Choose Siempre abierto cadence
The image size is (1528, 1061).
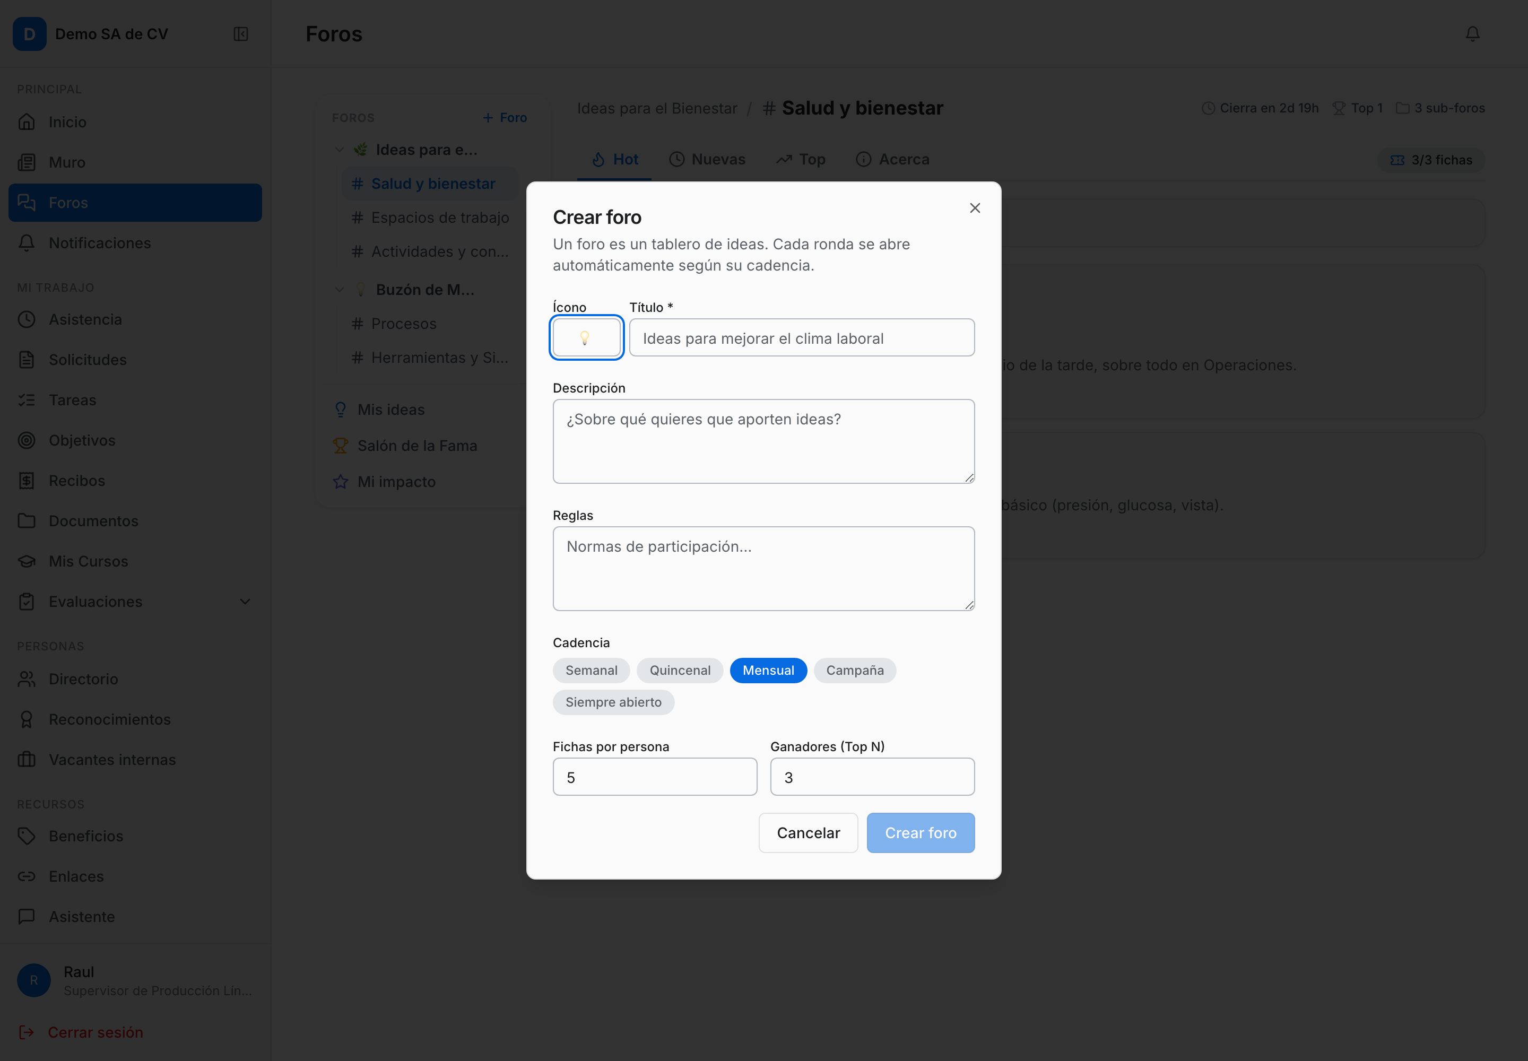coord(613,702)
